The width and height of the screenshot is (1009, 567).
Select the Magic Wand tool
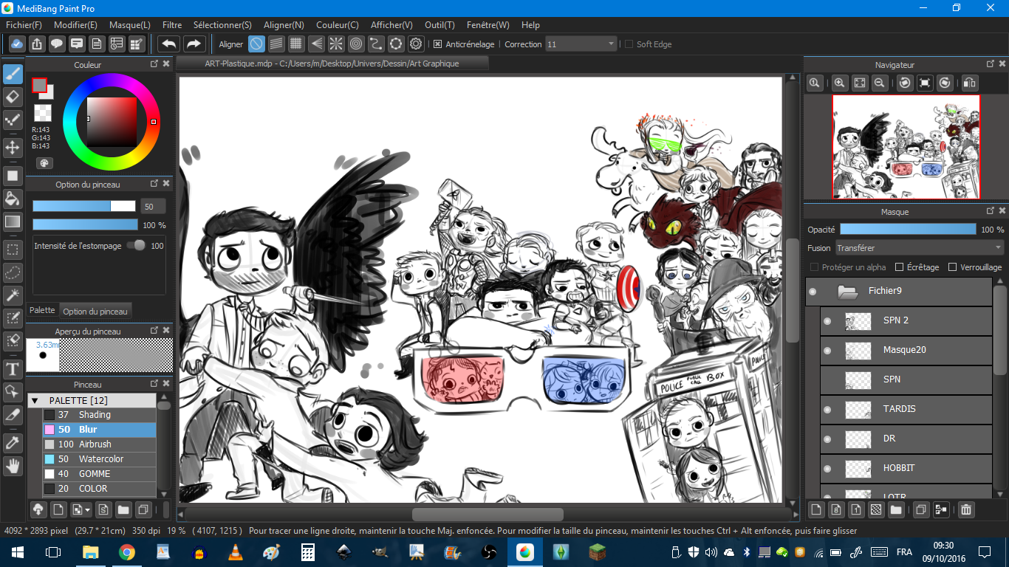point(13,295)
